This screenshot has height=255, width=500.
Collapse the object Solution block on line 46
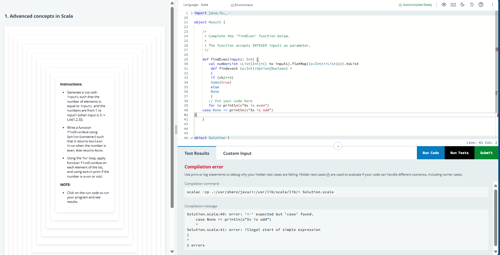pyautogui.click(x=191, y=138)
